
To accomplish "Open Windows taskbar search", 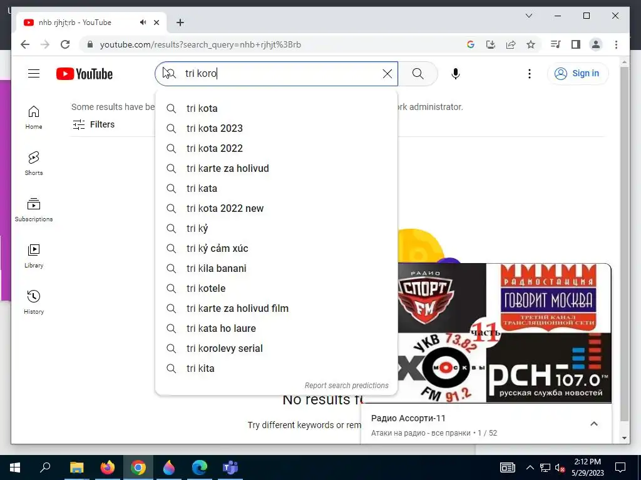I will click(x=45, y=467).
